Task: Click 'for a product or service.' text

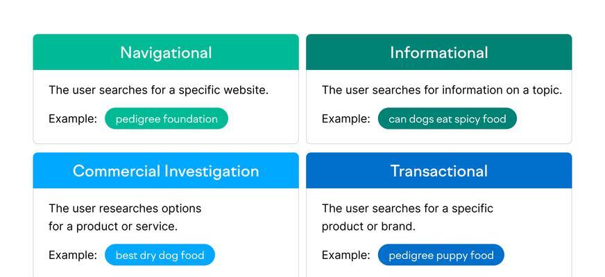Action: tap(113, 226)
